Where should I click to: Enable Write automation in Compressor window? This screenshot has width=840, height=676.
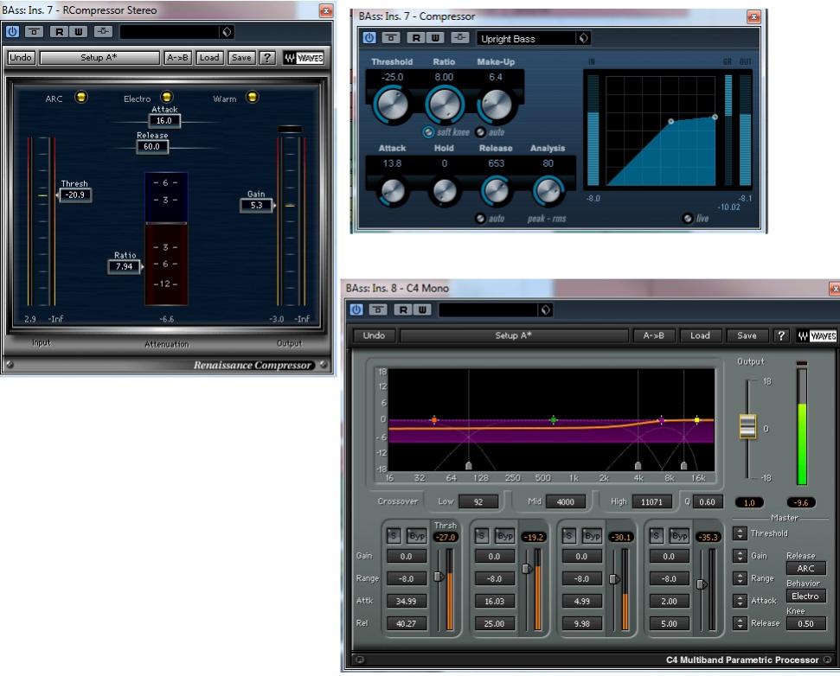(435, 38)
